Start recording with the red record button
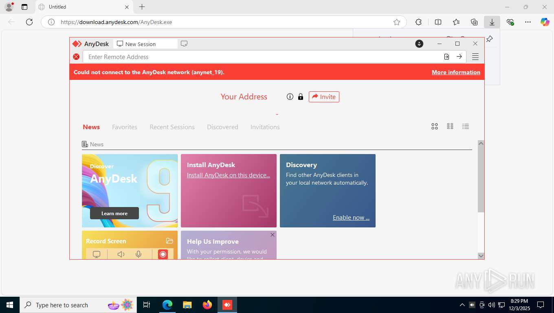Screen dimensions: 554x313 (x=163, y=254)
